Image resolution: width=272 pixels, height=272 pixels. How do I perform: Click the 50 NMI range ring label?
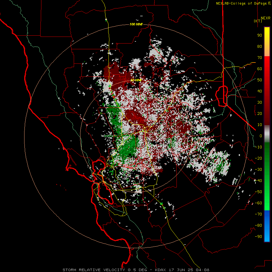pyautogui.click(x=136, y=80)
